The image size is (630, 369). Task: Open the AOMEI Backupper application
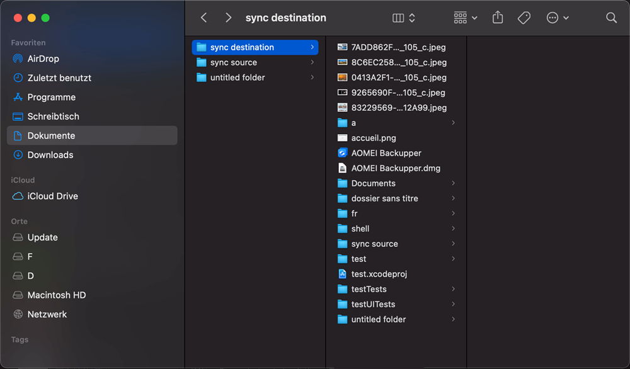386,153
